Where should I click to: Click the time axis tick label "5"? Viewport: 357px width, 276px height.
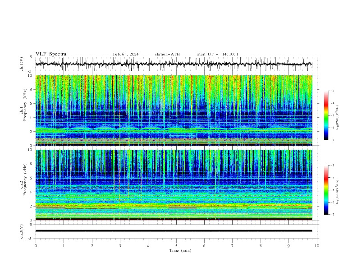pyautogui.click(x=176, y=246)
